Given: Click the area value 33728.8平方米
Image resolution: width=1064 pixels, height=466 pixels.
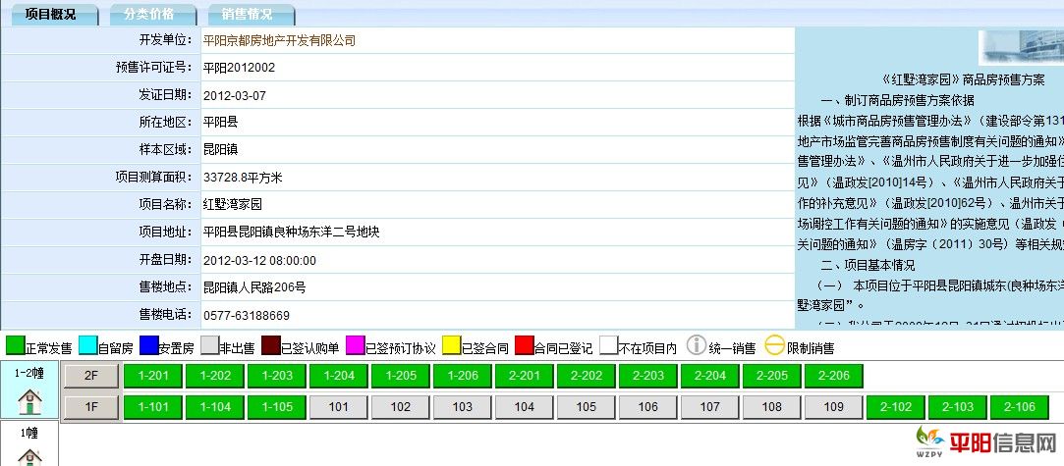Looking at the screenshot, I should click(243, 179).
